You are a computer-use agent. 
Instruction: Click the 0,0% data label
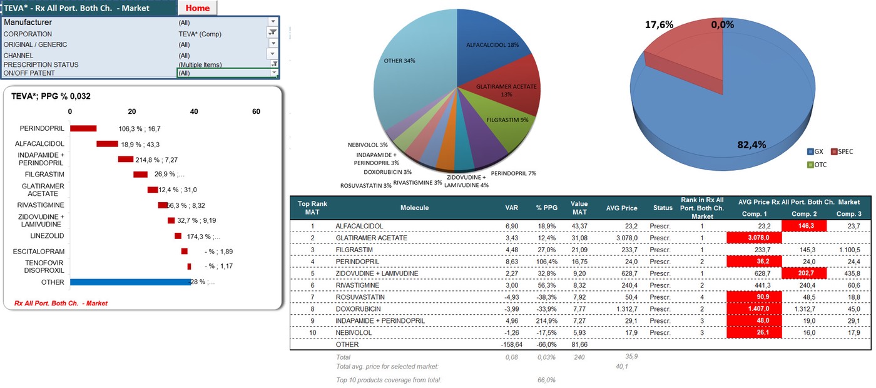722,24
